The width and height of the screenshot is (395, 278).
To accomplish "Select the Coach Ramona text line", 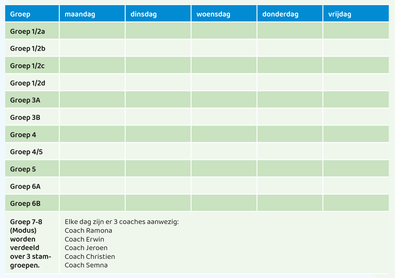I will click(88, 230).
